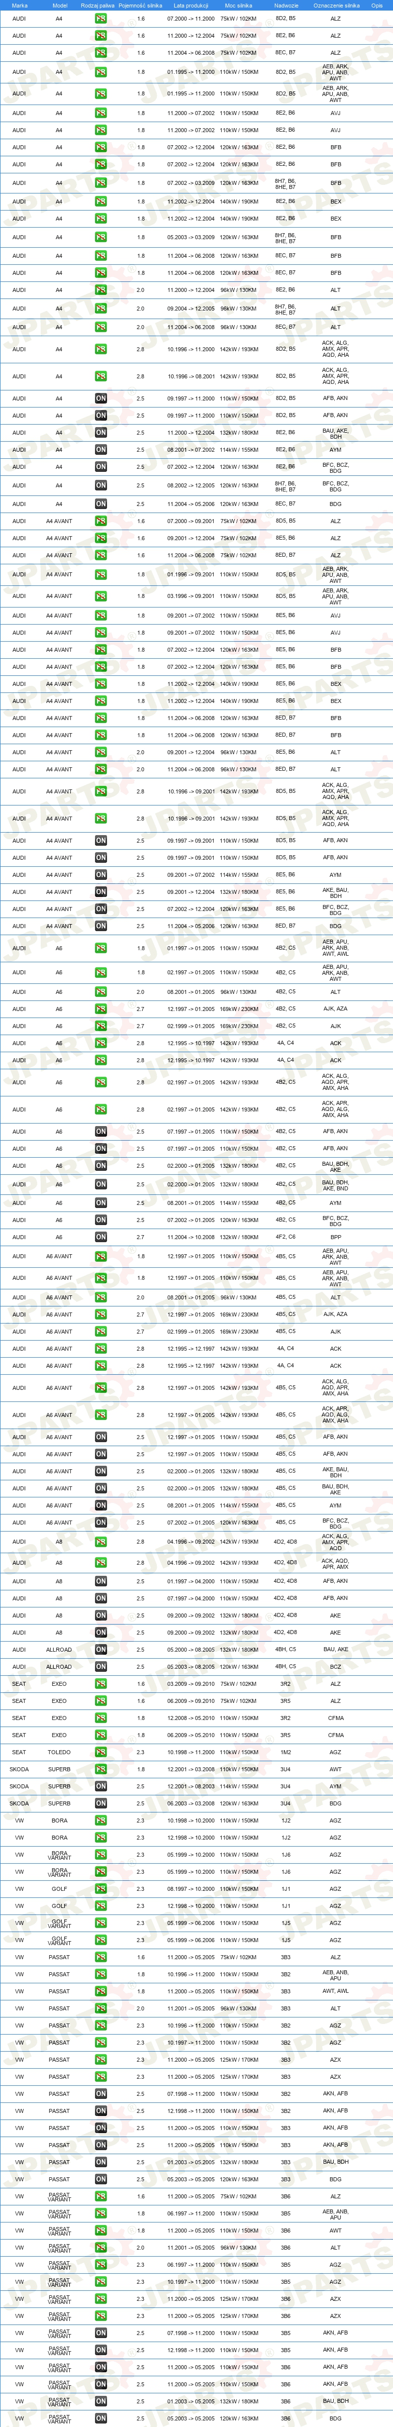393x2427 pixels.
Task: Click the 'Opis' column header
Action: [377, 5]
